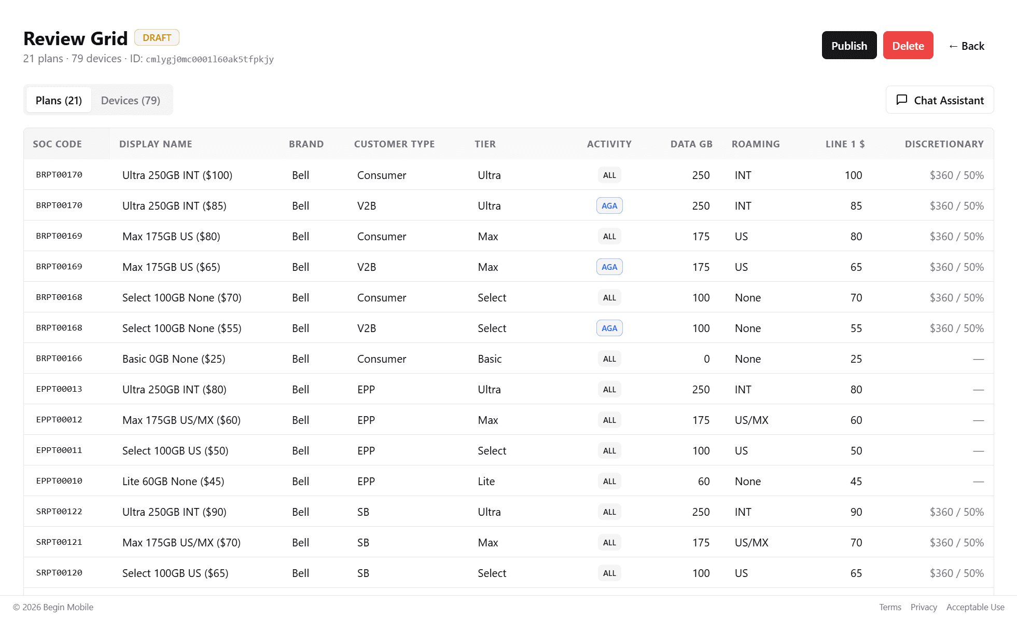The width and height of the screenshot is (1017, 618).
Task: Sort by the DATA GB column header
Action: pyautogui.click(x=691, y=144)
